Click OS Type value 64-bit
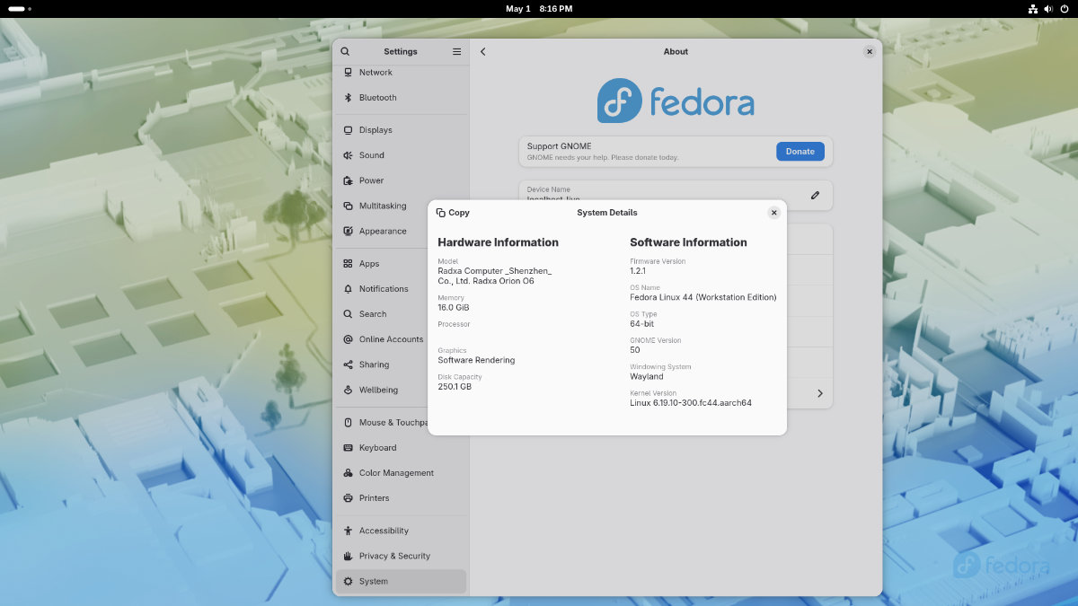 tap(642, 324)
